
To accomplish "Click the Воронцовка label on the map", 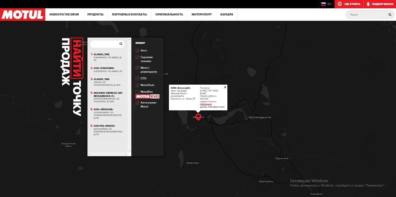I will pos(266,181).
